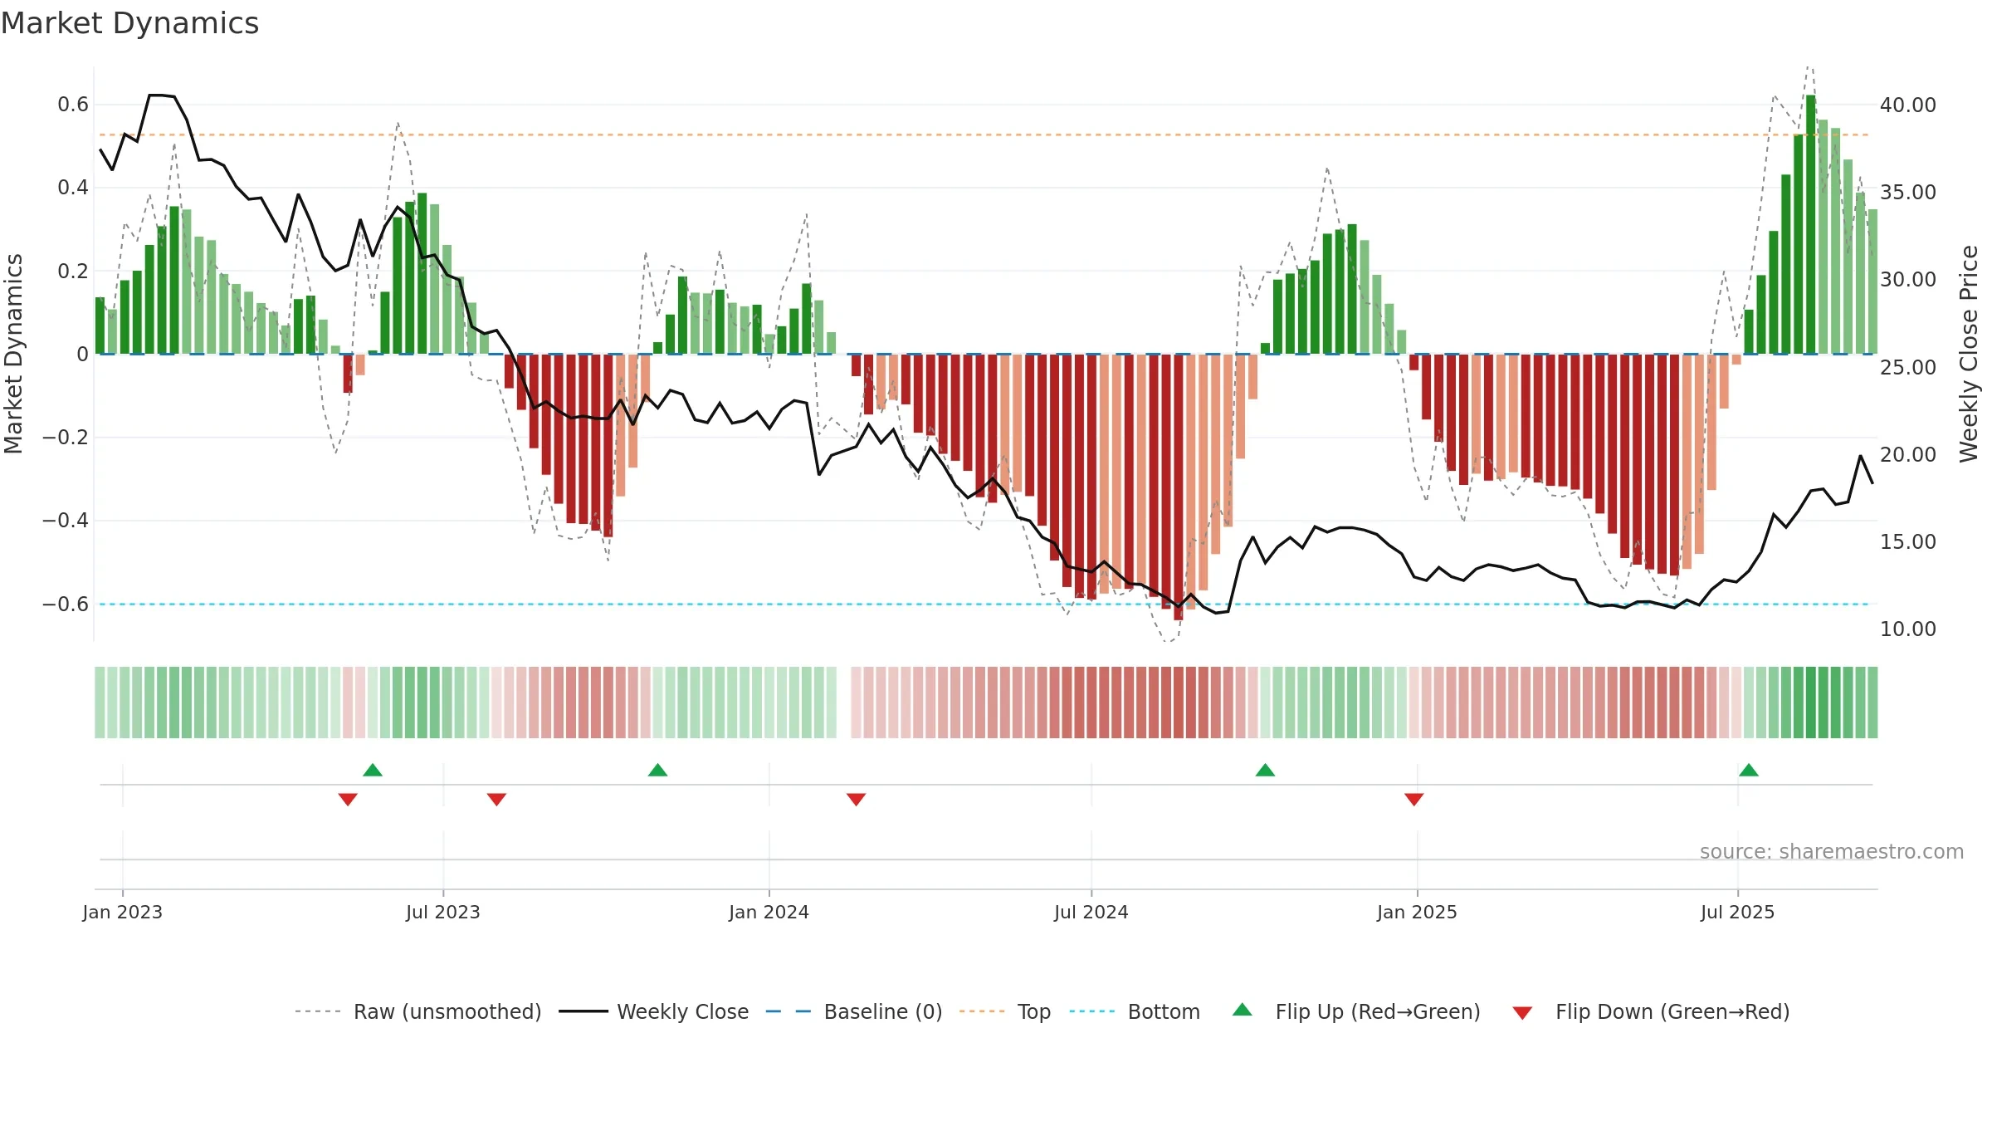1992x1121 pixels.
Task: Click the Market Dynamics chart title
Action: pyautogui.click(x=129, y=23)
